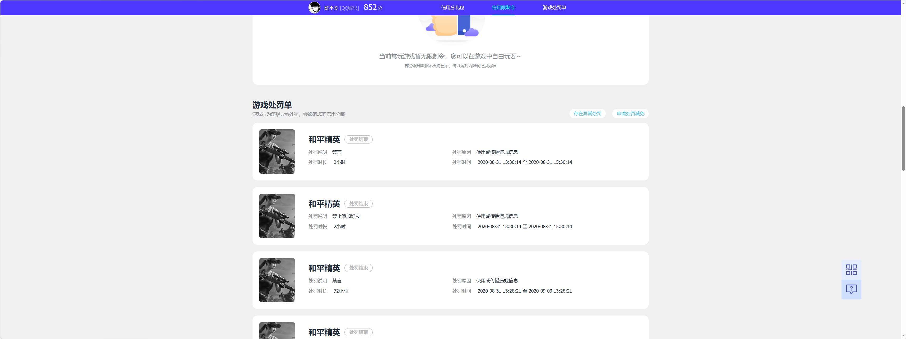Click the 申请处罚减免 button
The image size is (906, 339).
pyautogui.click(x=630, y=113)
